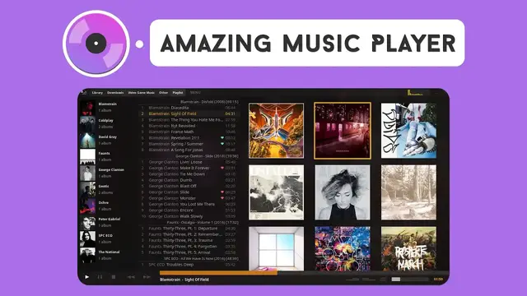This screenshot has height=296, width=527.
Task: Select track 'Troubles Deep' by SPC ECO
Action: click(189, 265)
